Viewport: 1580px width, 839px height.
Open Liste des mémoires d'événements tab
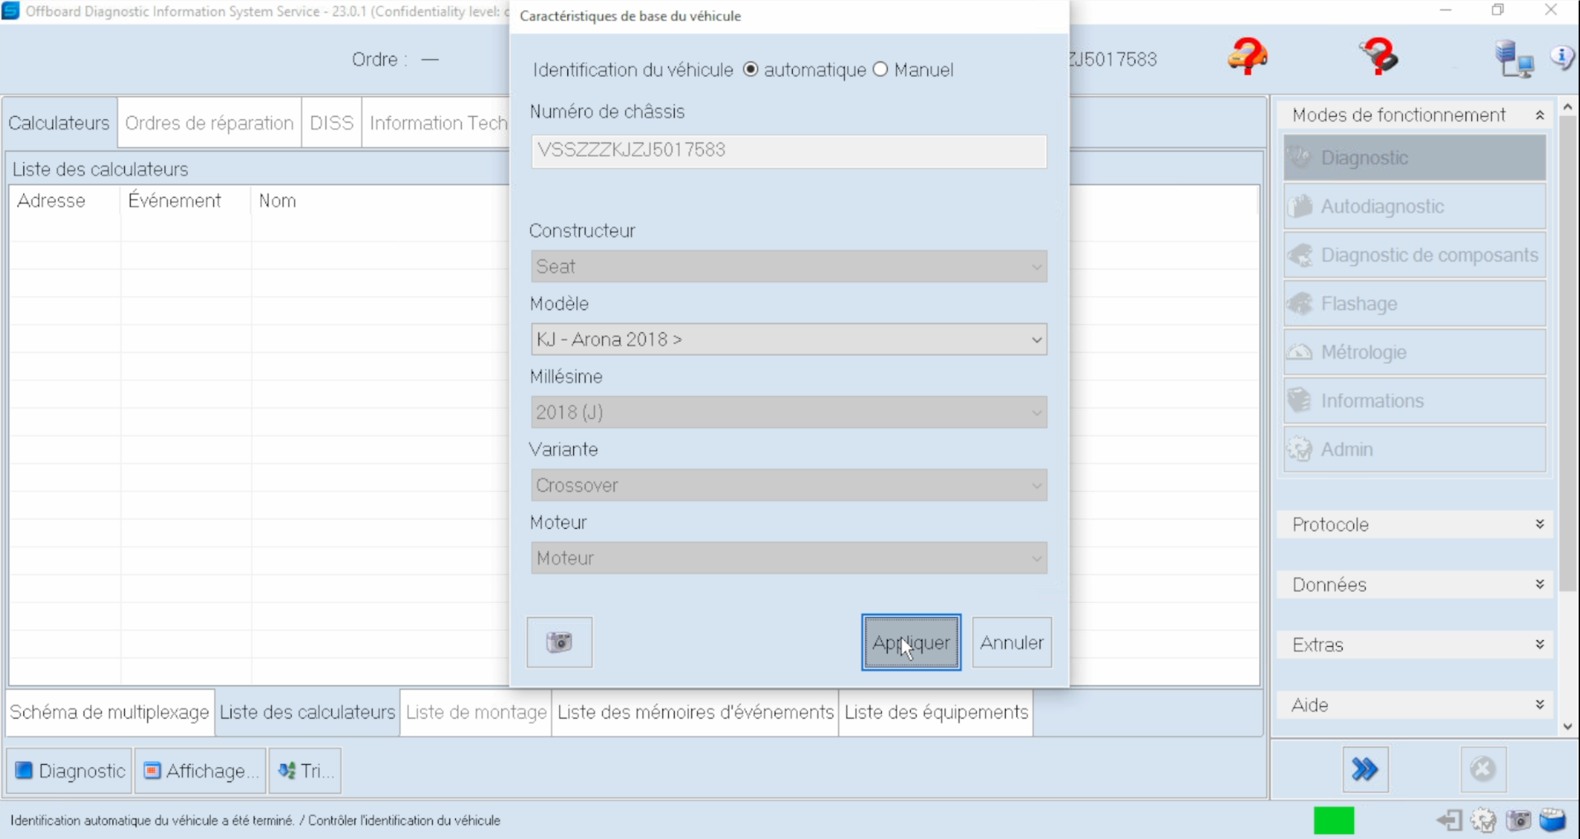(x=695, y=712)
